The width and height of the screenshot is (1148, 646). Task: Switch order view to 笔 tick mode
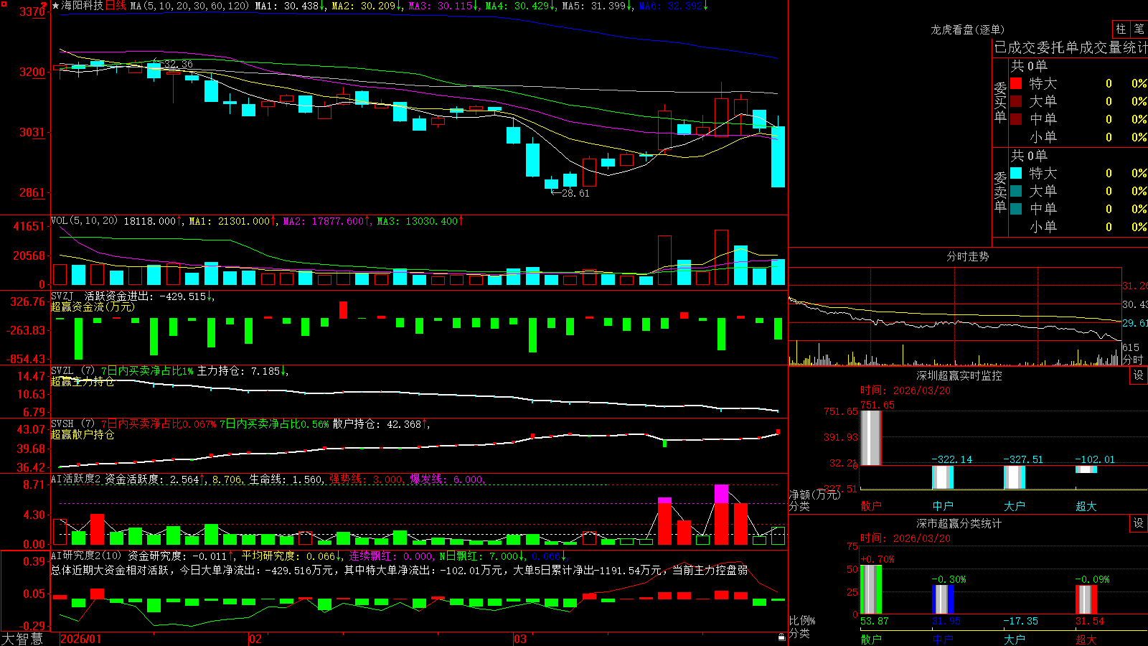[1139, 29]
